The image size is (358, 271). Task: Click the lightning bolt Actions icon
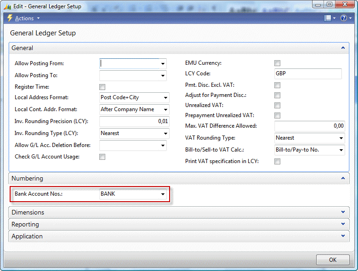pos(10,18)
